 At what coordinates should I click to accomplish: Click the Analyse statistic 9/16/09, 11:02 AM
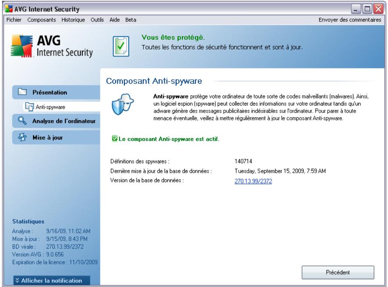[x=68, y=231]
